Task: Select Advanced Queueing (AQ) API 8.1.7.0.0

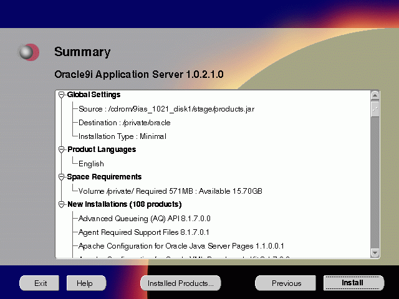Action: [x=144, y=219]
